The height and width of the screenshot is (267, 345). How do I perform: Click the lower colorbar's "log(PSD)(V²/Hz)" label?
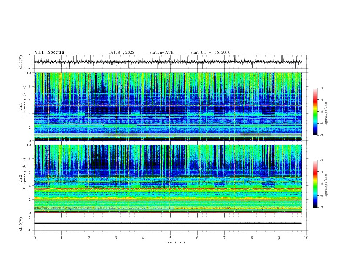(x=326, y=185)
